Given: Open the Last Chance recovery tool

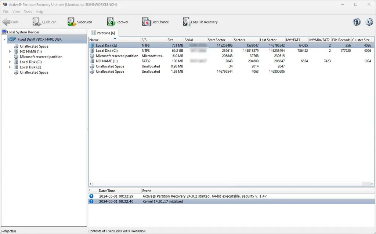Looking at the screenshot, I should [155, 22].
